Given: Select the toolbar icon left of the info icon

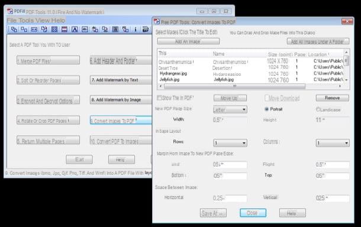Looking at the screenshot, I should click(x=125, y=29).
